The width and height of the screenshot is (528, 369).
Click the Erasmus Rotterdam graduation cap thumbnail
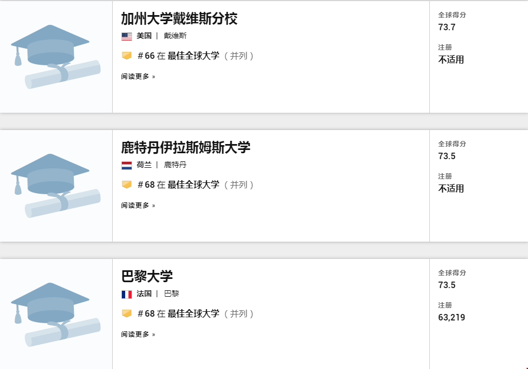coord(56,185)
